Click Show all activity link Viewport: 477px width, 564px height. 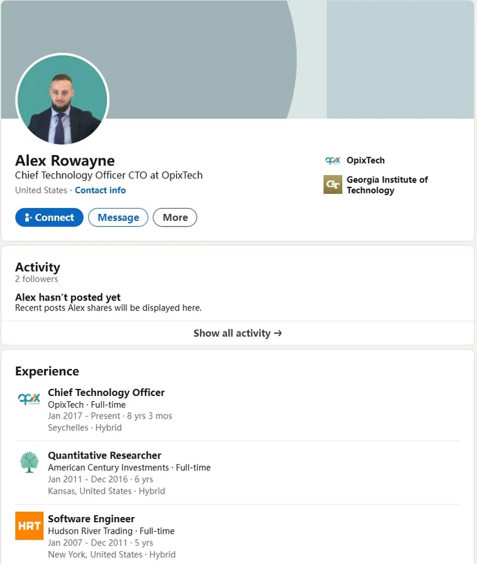point(238,334)
